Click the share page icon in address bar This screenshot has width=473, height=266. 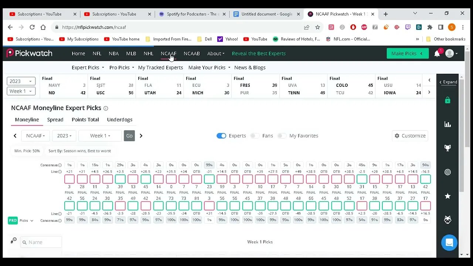pyautogui.click(x=306, y=27)
